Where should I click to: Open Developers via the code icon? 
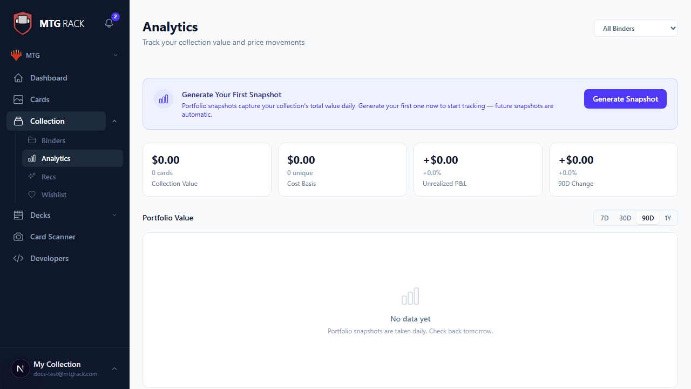coord(18,258)
